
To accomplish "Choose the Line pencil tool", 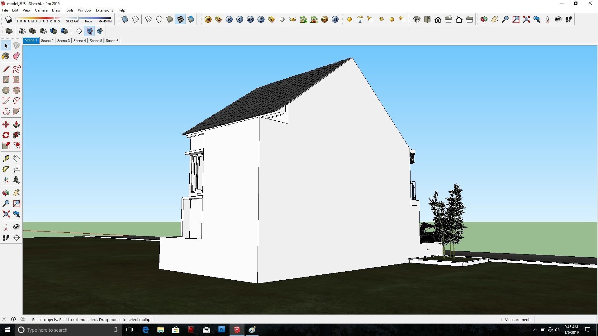I will coord(6,69).
